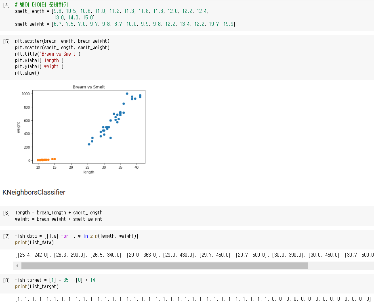Run cell number 7

[6, 236]
